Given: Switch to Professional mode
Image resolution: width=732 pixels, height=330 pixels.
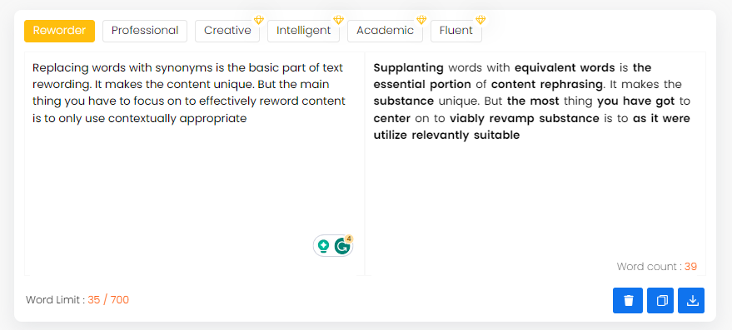Looking at the screenshot, I should tap(145, 31).
